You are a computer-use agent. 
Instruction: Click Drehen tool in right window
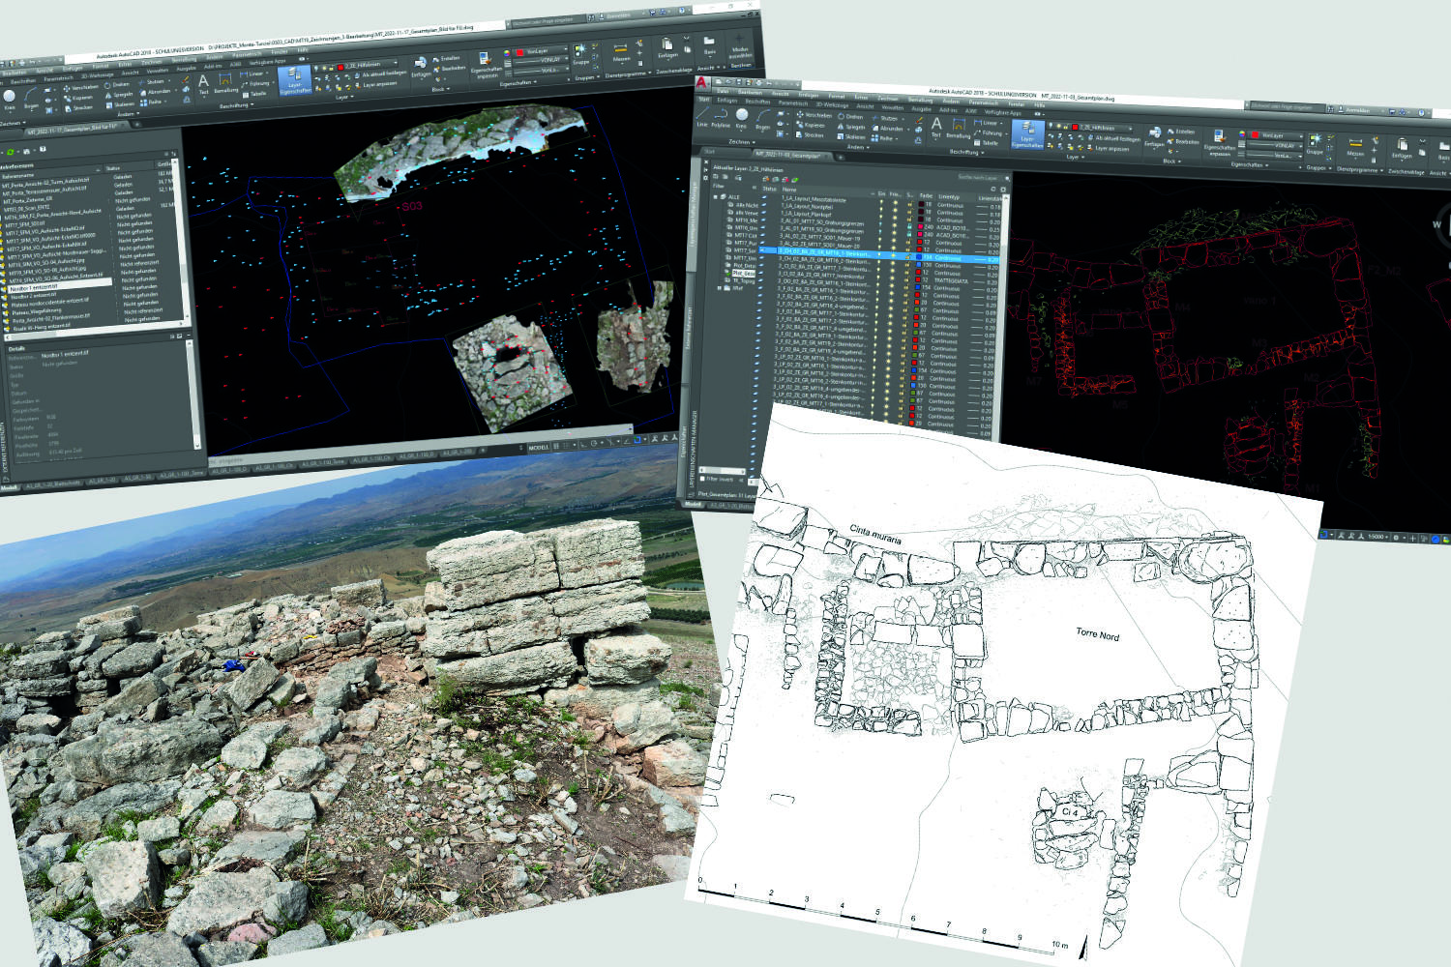tap(850, 117)
